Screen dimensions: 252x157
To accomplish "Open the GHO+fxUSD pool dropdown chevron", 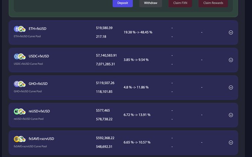I will (231, 88).
